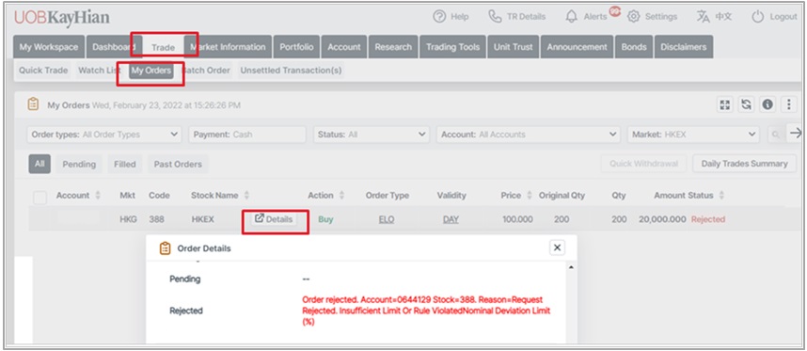The height and width of the screenshot is (351, 807).
Task: Click the stock code 388 cell
Action: [156, 219]
